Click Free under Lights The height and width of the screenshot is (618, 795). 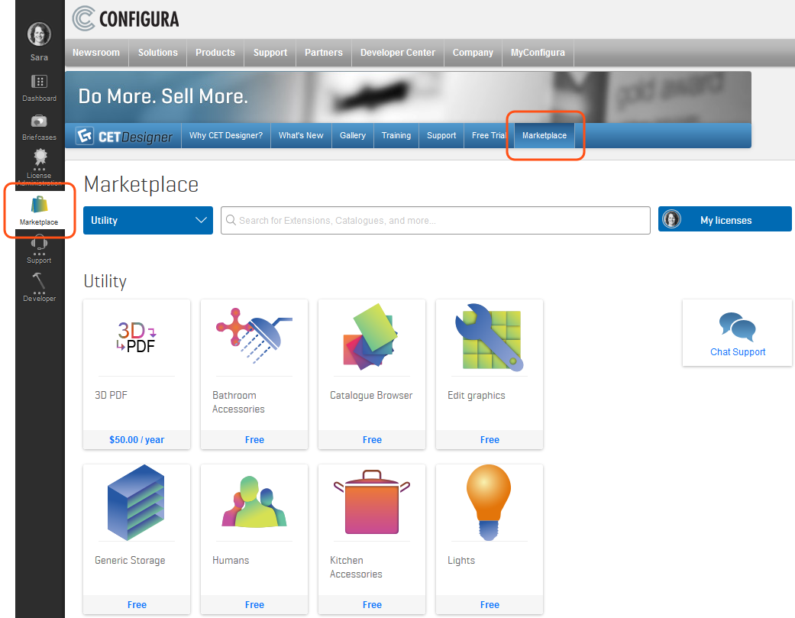tap(490, 604)
